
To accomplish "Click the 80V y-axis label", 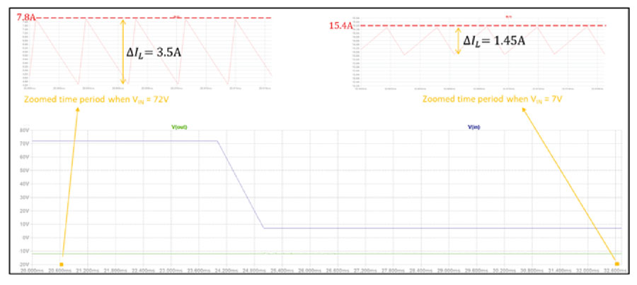I will click(24, 131).
